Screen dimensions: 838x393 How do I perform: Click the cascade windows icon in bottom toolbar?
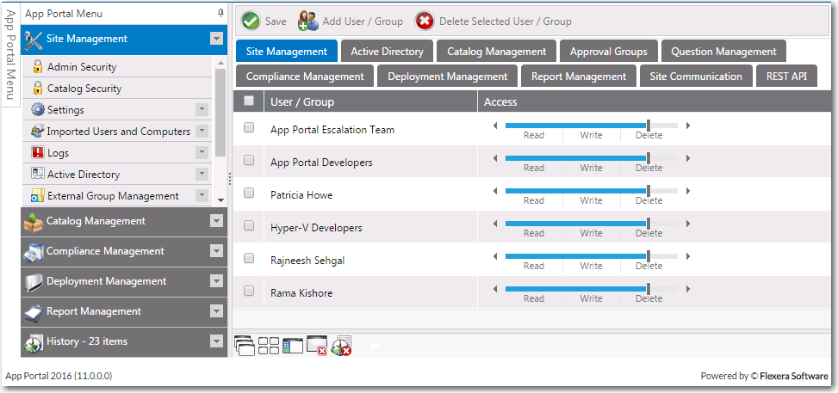245,346
